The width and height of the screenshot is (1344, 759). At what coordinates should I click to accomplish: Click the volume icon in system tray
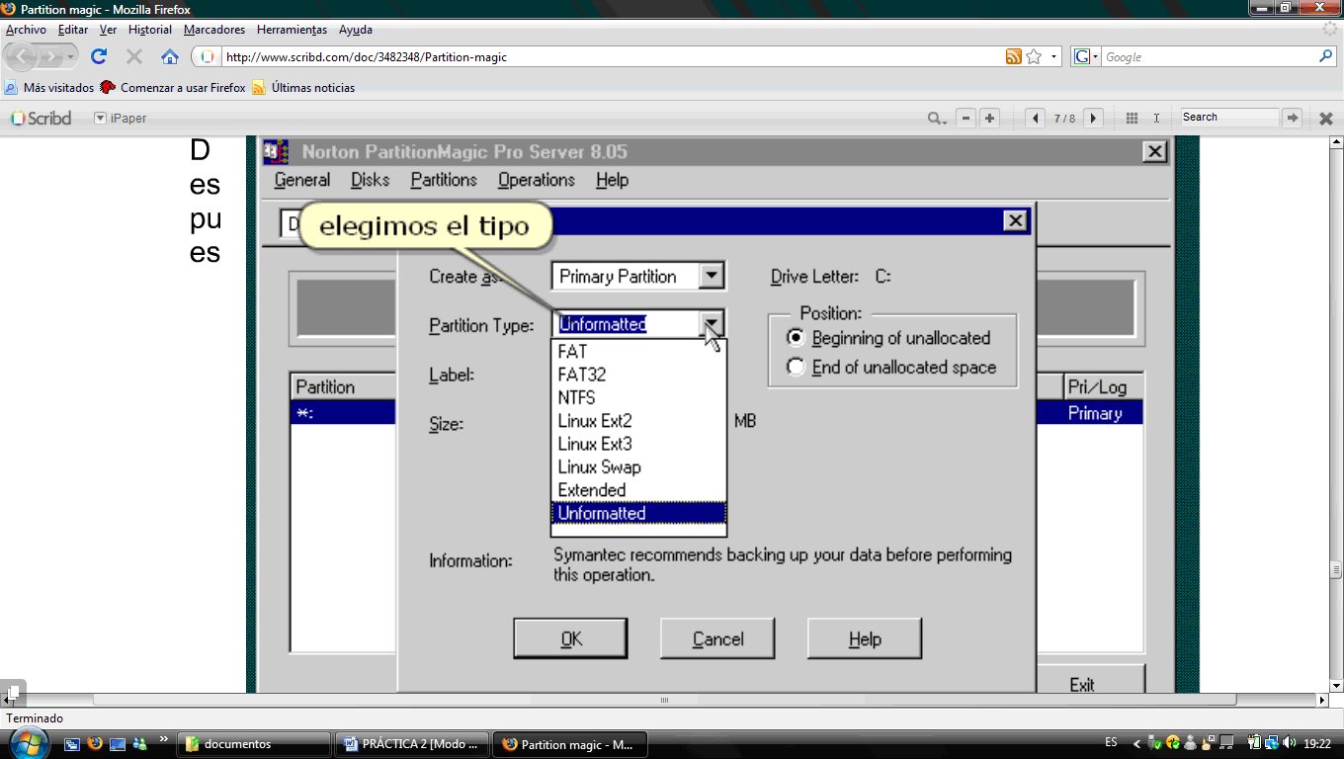(1290, 742)
